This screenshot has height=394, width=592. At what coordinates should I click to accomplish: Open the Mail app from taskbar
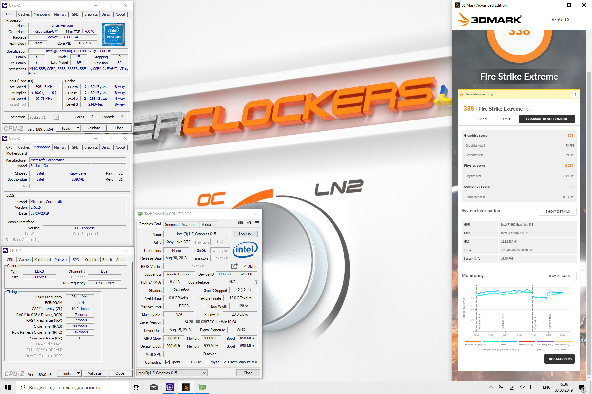coord(153,387)
